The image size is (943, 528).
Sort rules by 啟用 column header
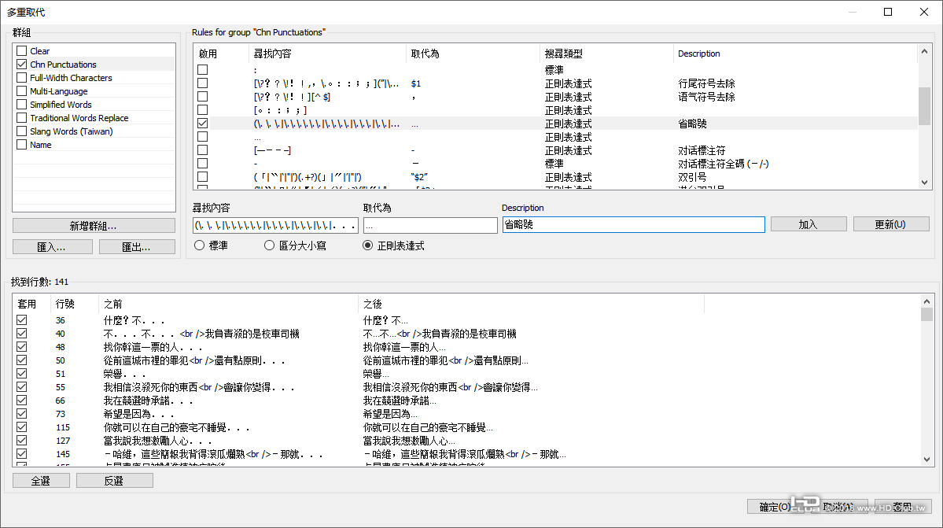click(x=221, y=54)
